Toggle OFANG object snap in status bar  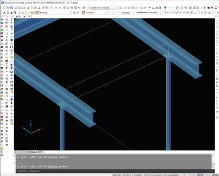[x=215, y=175]
